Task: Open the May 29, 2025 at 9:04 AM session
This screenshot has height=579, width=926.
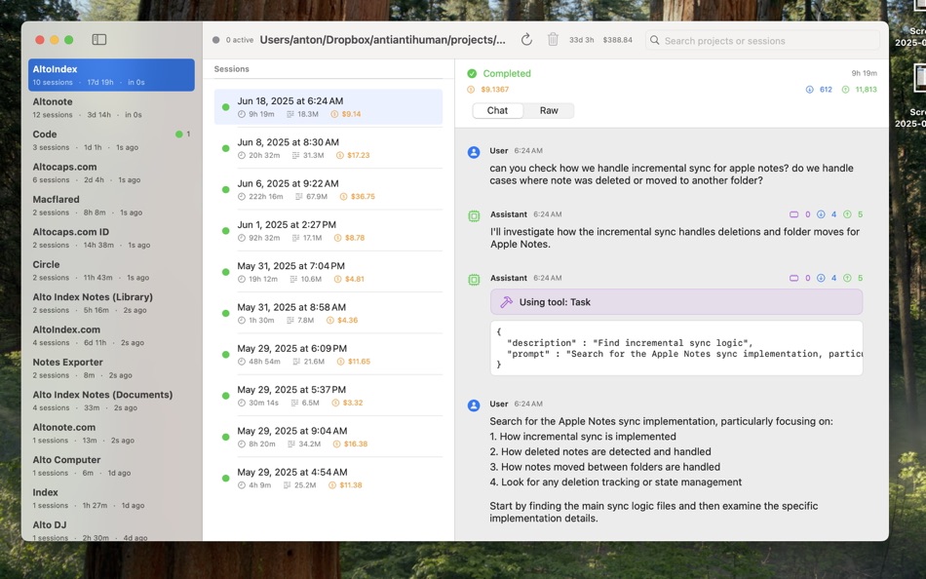Action: coord(328,438)
